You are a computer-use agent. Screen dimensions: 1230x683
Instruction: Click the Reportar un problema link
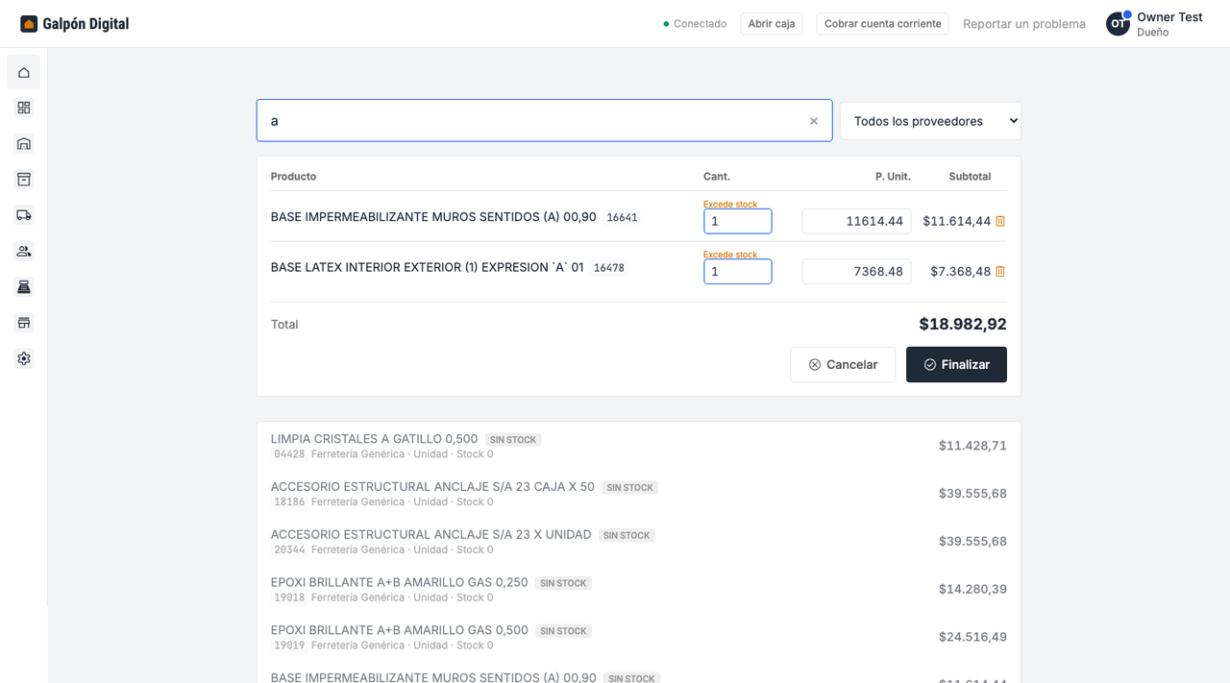pos(1024,24)
